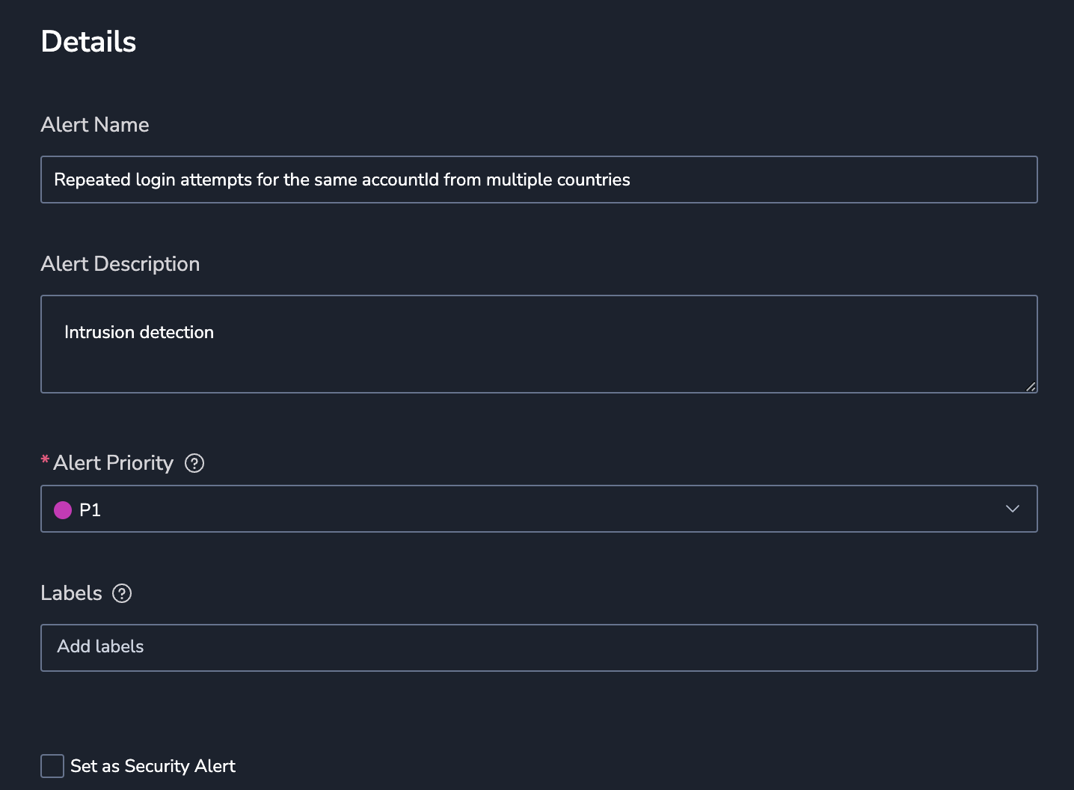1074x790 pixels.
Task: Click the red required asterisk icon
Action: [x=45, y=459]
